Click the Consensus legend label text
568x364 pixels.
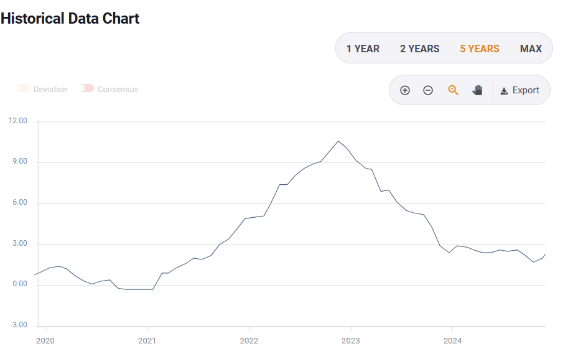(x=118, y=90)
